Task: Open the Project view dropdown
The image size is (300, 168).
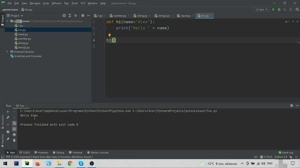Action: coord(15,15)
